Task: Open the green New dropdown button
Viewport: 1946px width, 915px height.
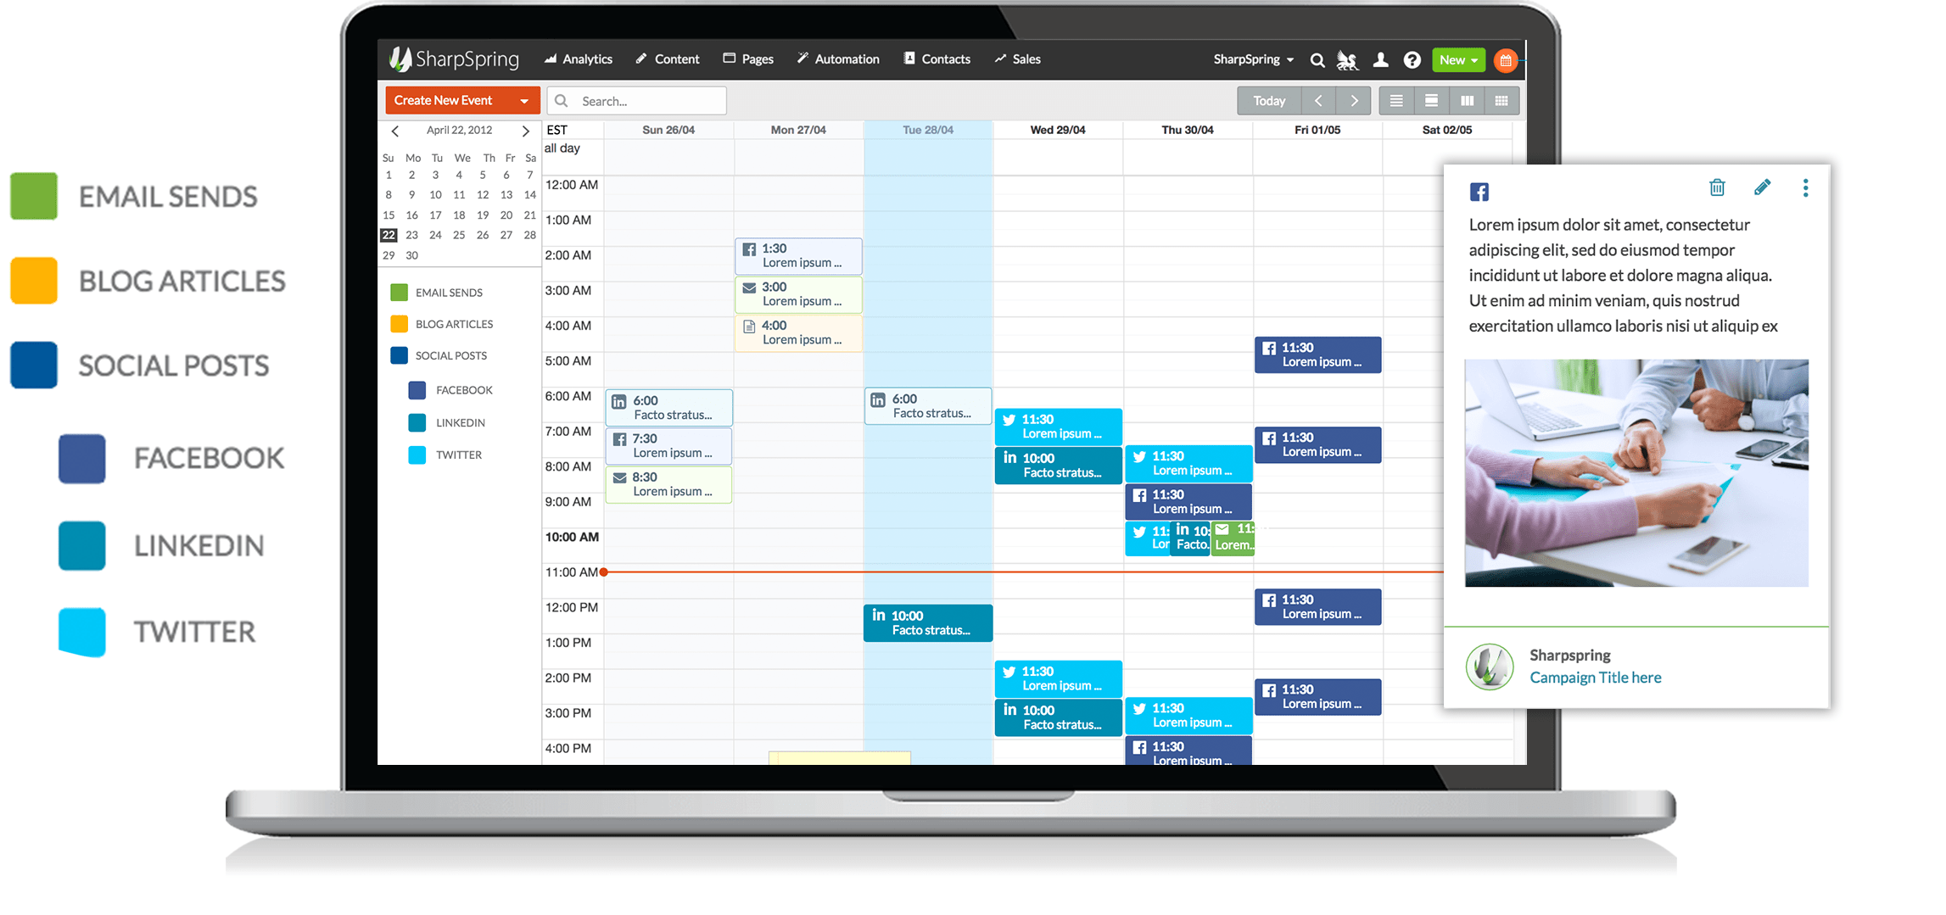Action: coord(1458,60)
